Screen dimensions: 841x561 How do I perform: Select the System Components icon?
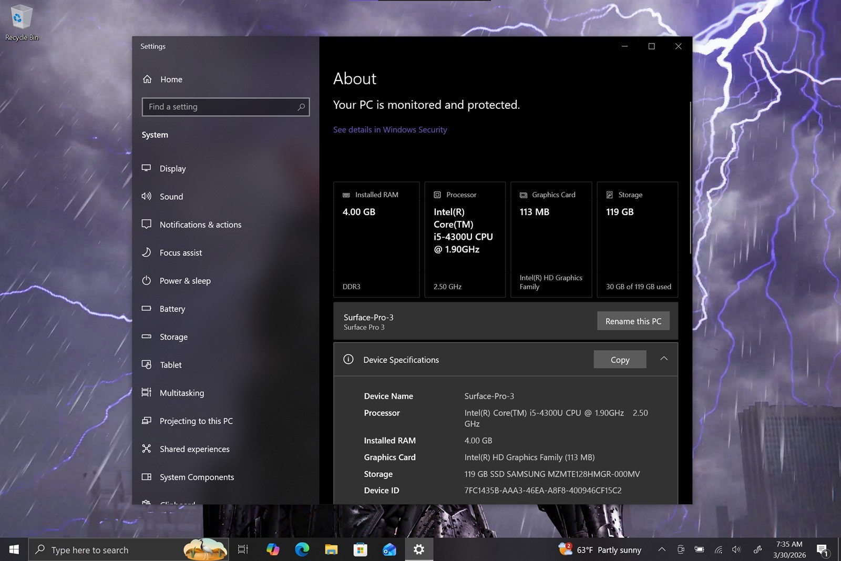tap(146, 477)
